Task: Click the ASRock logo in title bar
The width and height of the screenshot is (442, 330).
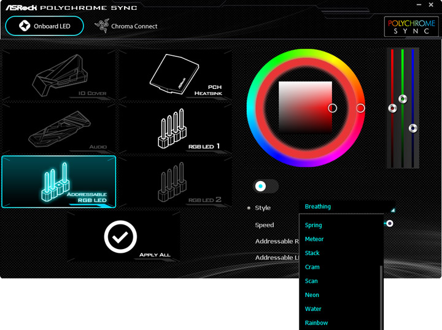Action: click(x=21, y=7)
